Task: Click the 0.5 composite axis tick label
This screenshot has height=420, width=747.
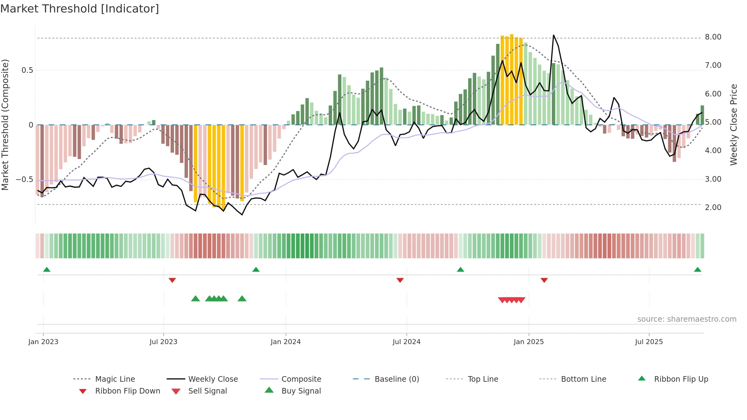Action: click(27, 70)
